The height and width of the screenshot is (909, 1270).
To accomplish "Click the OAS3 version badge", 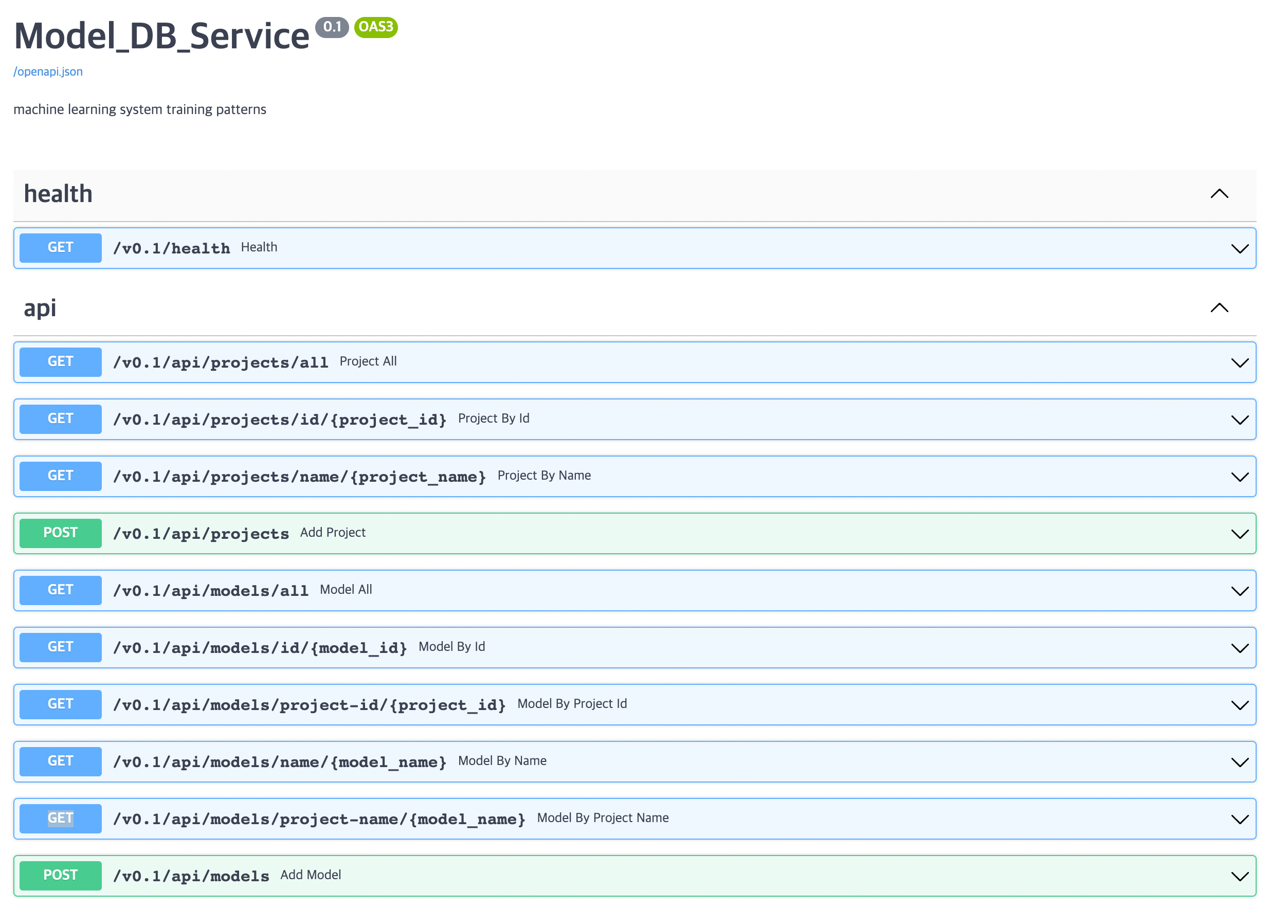I will pos(375,27).
